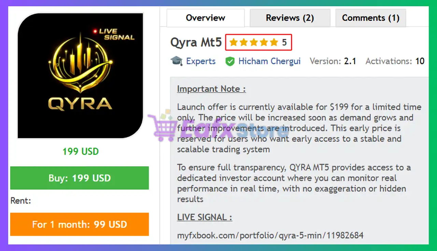Click the graduation cap Experts icon
The image size is (437, 251).
coord(177,61)
